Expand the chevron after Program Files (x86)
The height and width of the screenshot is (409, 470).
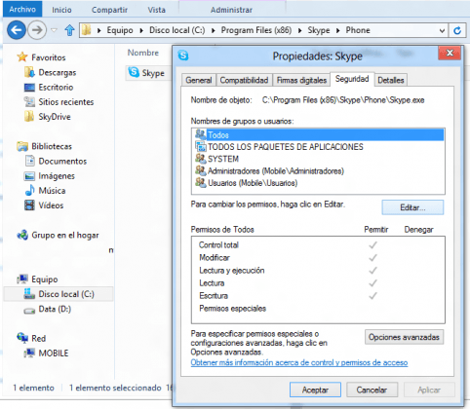299,30
